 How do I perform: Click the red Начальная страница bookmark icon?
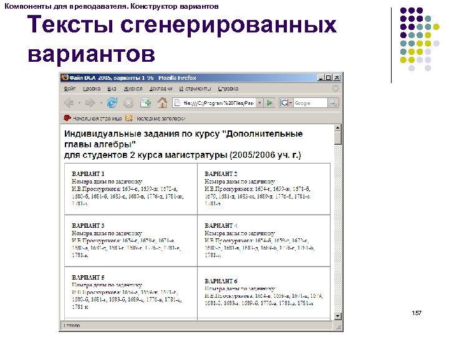pyautogui.click(x=67, y=118)
